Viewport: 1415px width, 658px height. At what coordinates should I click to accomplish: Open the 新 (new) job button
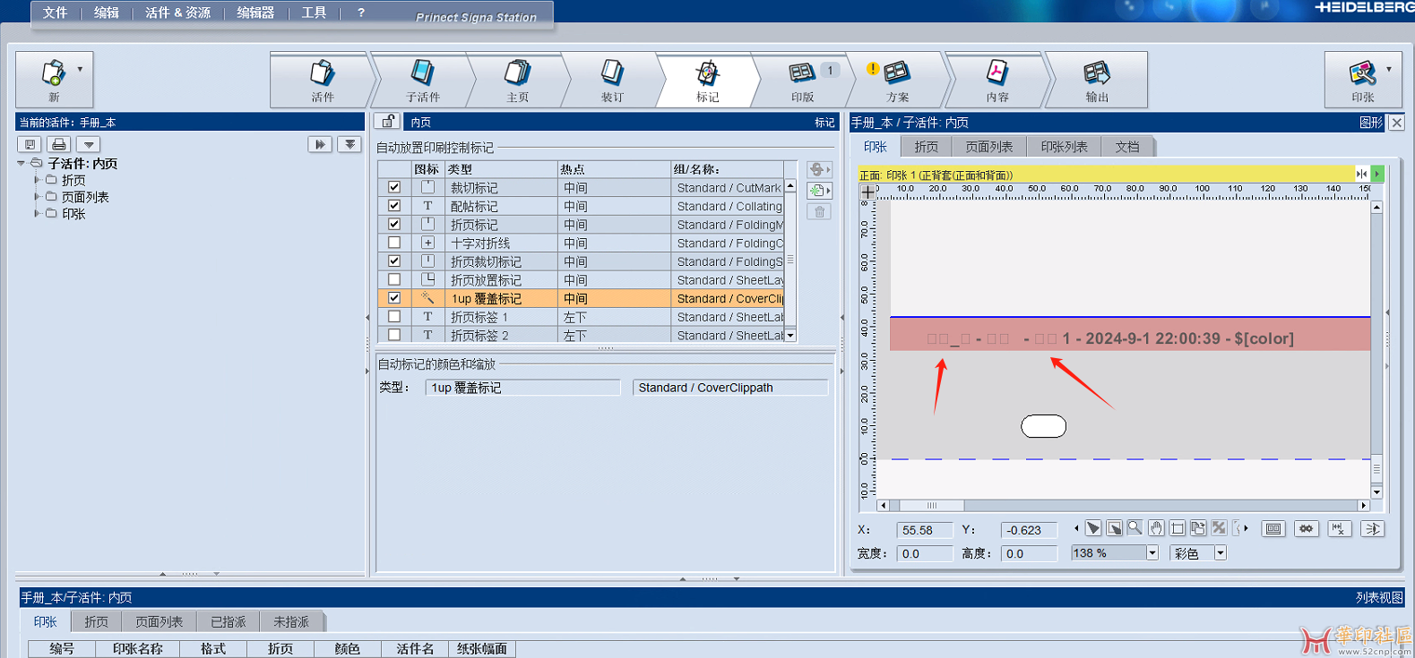[54, 79]
